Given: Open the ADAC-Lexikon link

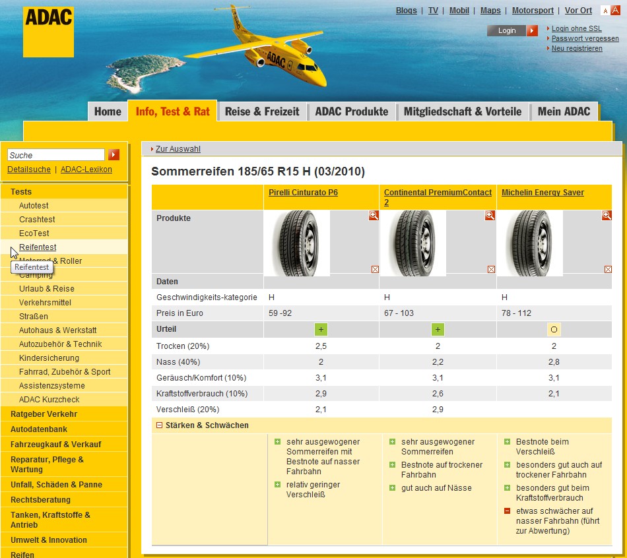Looking at the screenshot, I should 86,170.
